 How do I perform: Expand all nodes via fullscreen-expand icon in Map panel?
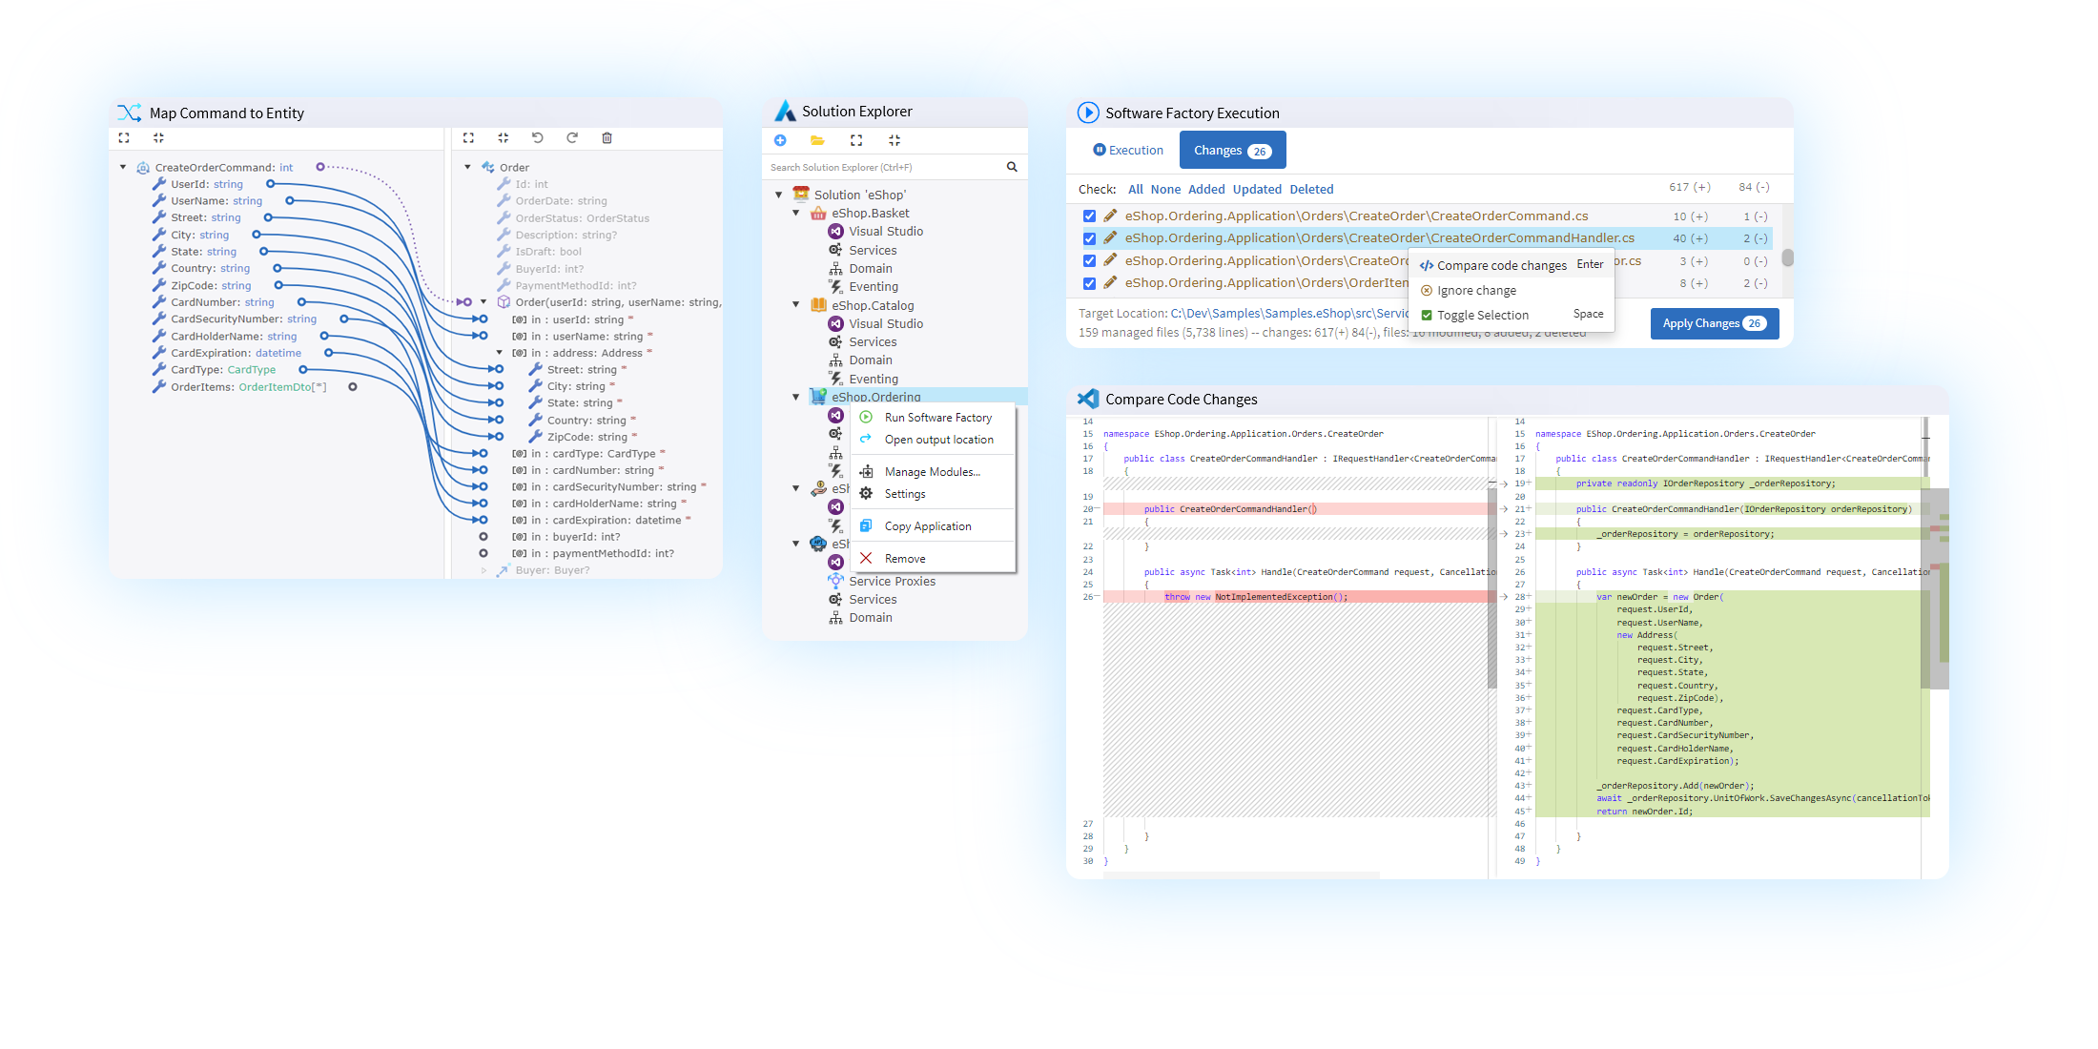[124, 137]
